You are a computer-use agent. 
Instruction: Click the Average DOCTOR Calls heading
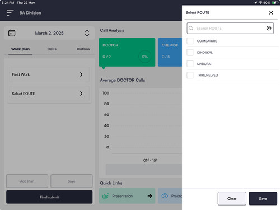pos(123,80)
